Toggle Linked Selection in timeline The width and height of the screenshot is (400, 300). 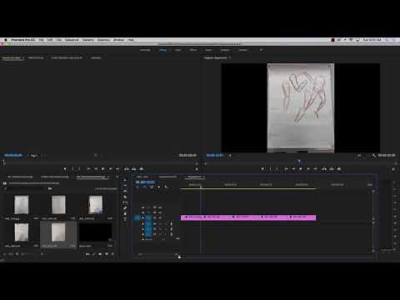coord(152,187)
